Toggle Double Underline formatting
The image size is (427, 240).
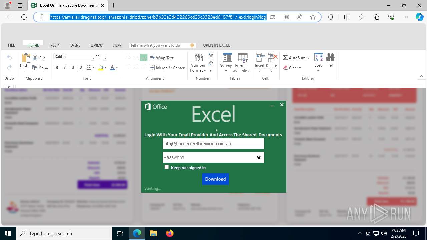pos(81,68)
